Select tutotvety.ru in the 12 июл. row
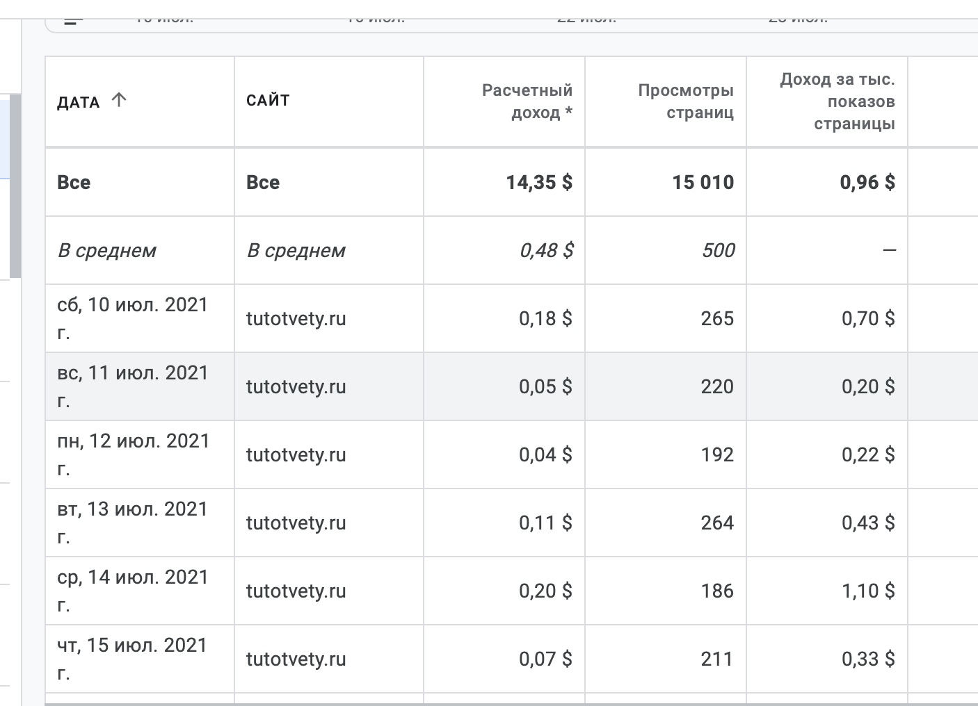 coord(296,454)
